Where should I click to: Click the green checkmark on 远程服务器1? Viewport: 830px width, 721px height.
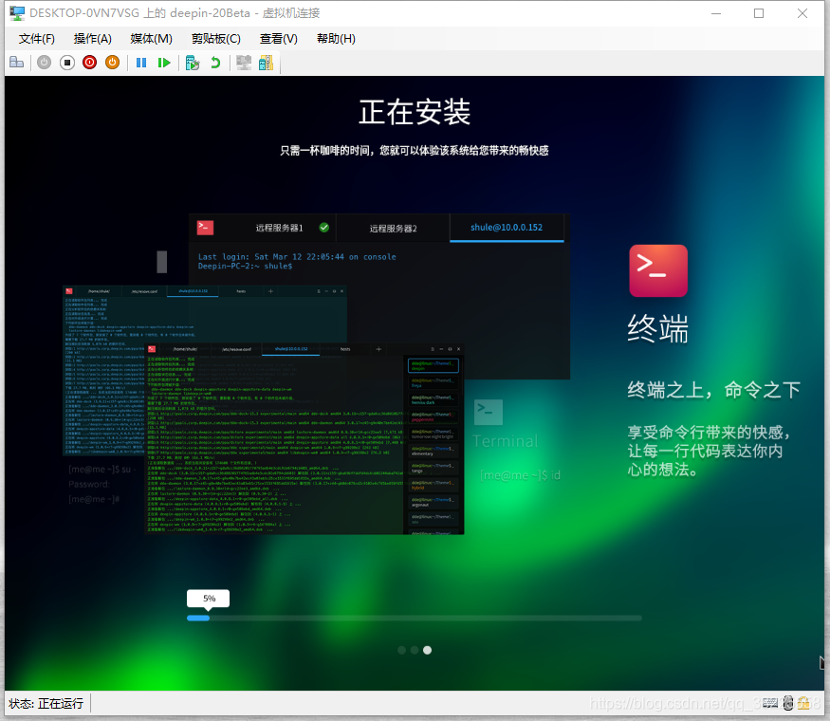tap(324, 228)
